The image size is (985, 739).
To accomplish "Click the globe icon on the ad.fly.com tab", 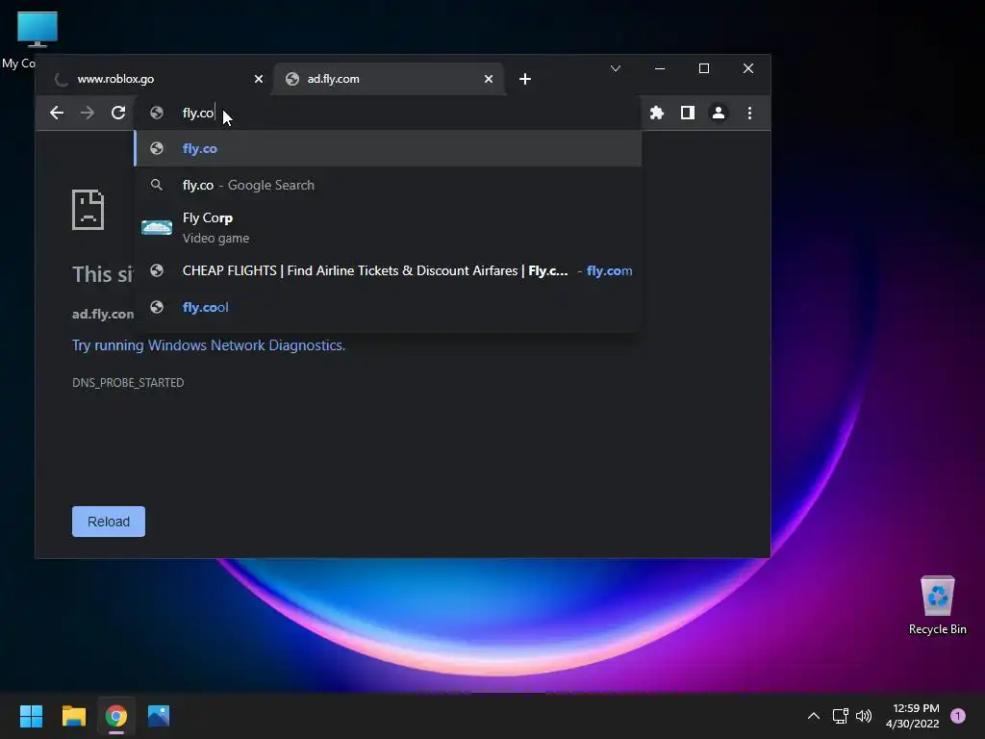I will click(292, 79).
